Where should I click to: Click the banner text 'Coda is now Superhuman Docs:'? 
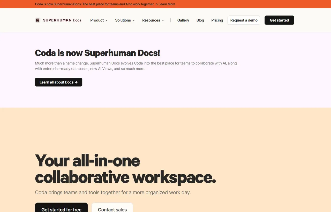[58, 4]
